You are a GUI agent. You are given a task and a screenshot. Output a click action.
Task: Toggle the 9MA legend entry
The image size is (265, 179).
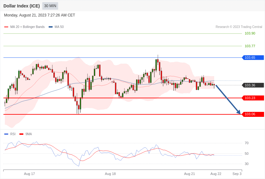tap(26, 134)
